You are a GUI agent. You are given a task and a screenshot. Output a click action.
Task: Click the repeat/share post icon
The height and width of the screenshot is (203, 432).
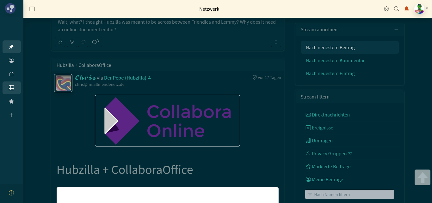tap(83, 42)
